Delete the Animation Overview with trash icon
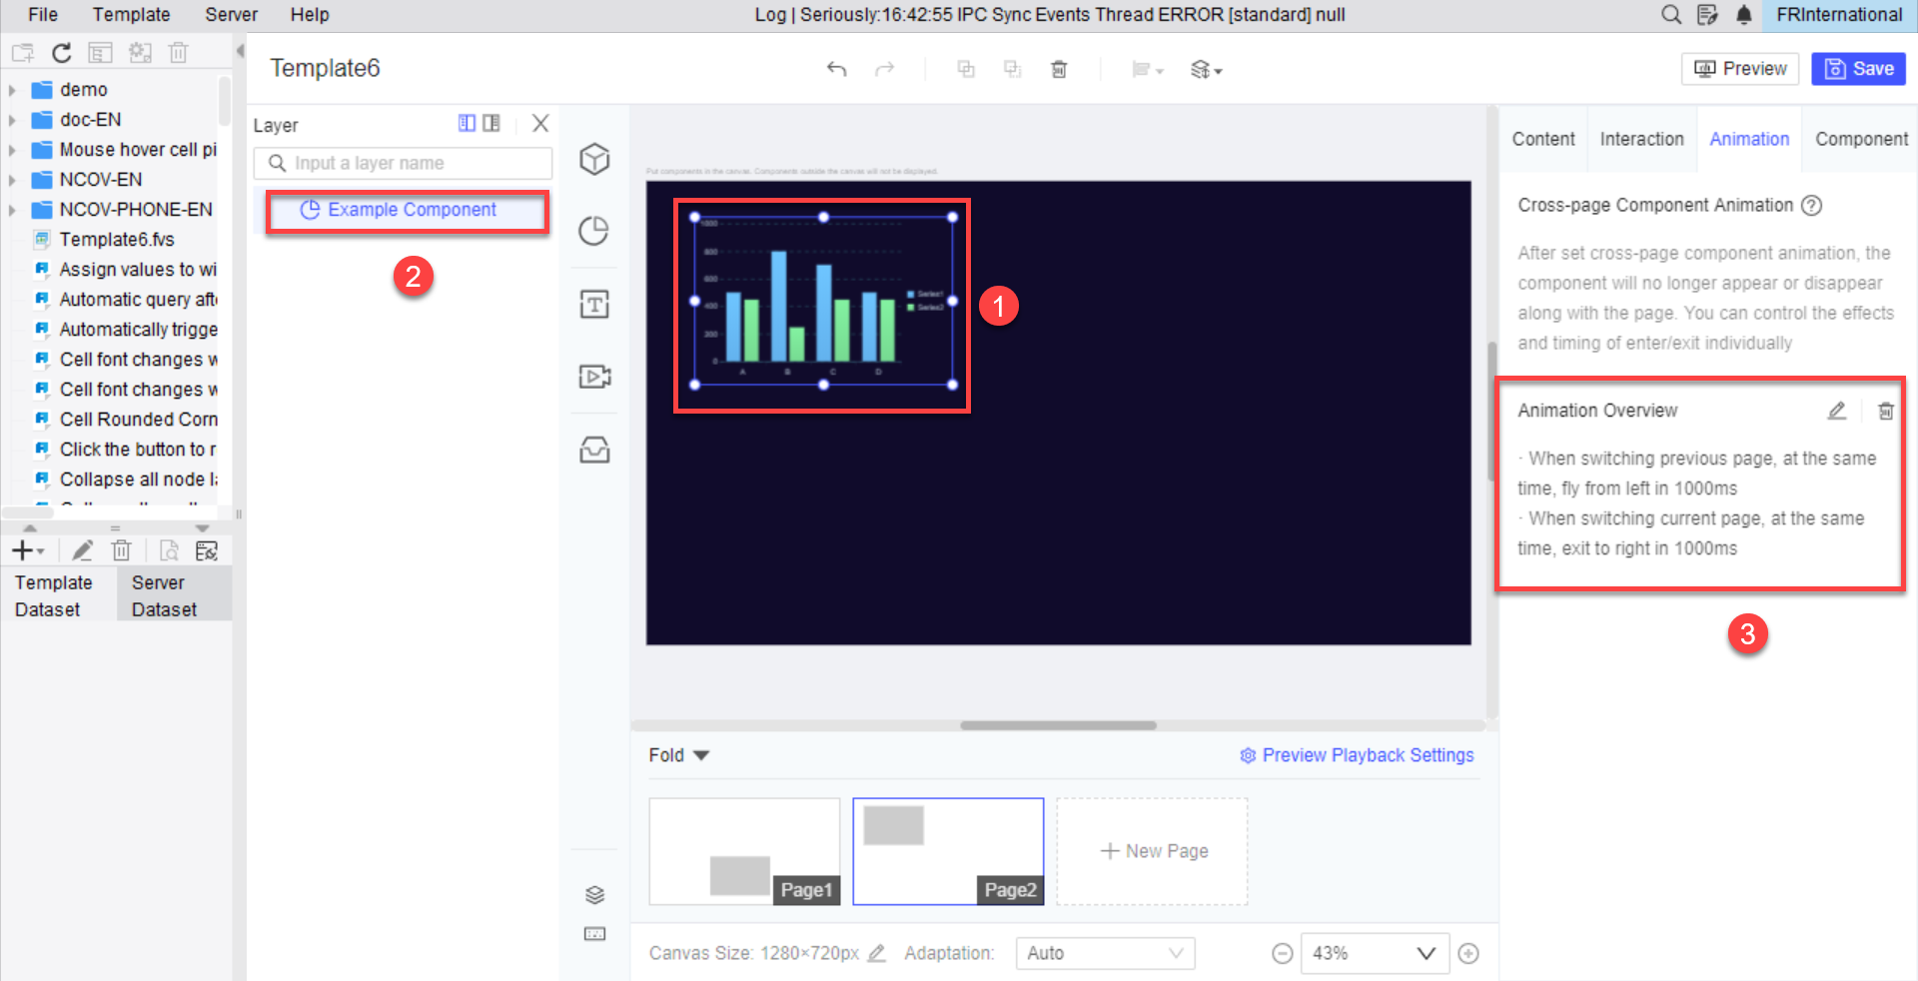 1885,411
